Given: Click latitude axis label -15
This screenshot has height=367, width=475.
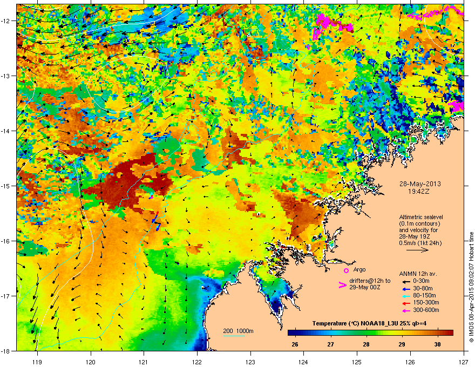Looking at the screenshot, I should click(6, 186).
